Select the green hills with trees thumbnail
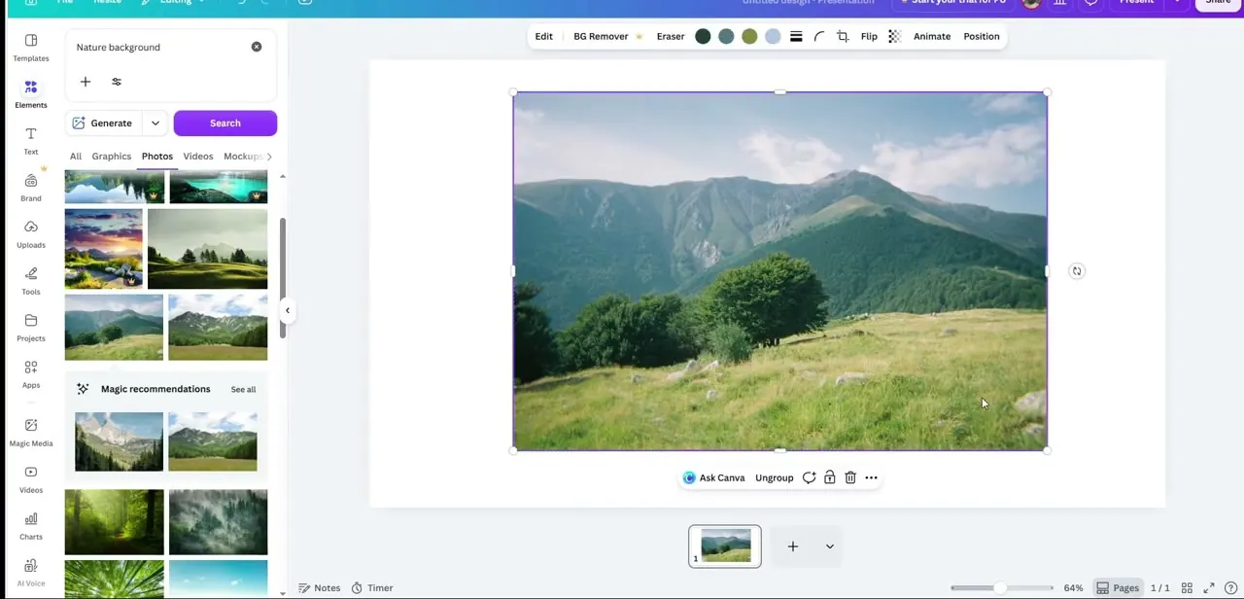 (207, 249)
